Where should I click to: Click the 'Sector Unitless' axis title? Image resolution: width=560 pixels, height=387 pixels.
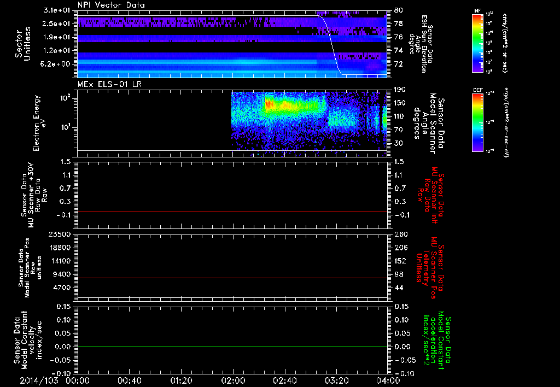tap(22, 44)
